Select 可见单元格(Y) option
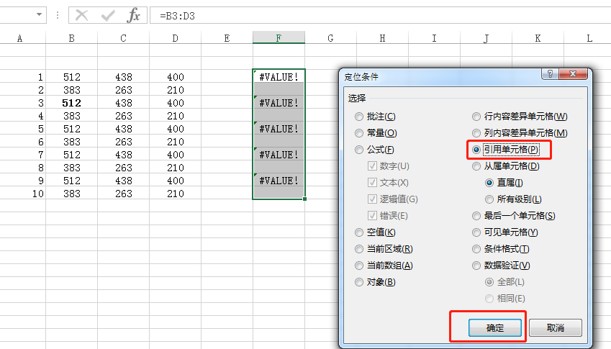This screenshot has height=349, width=611. (505, 232)
